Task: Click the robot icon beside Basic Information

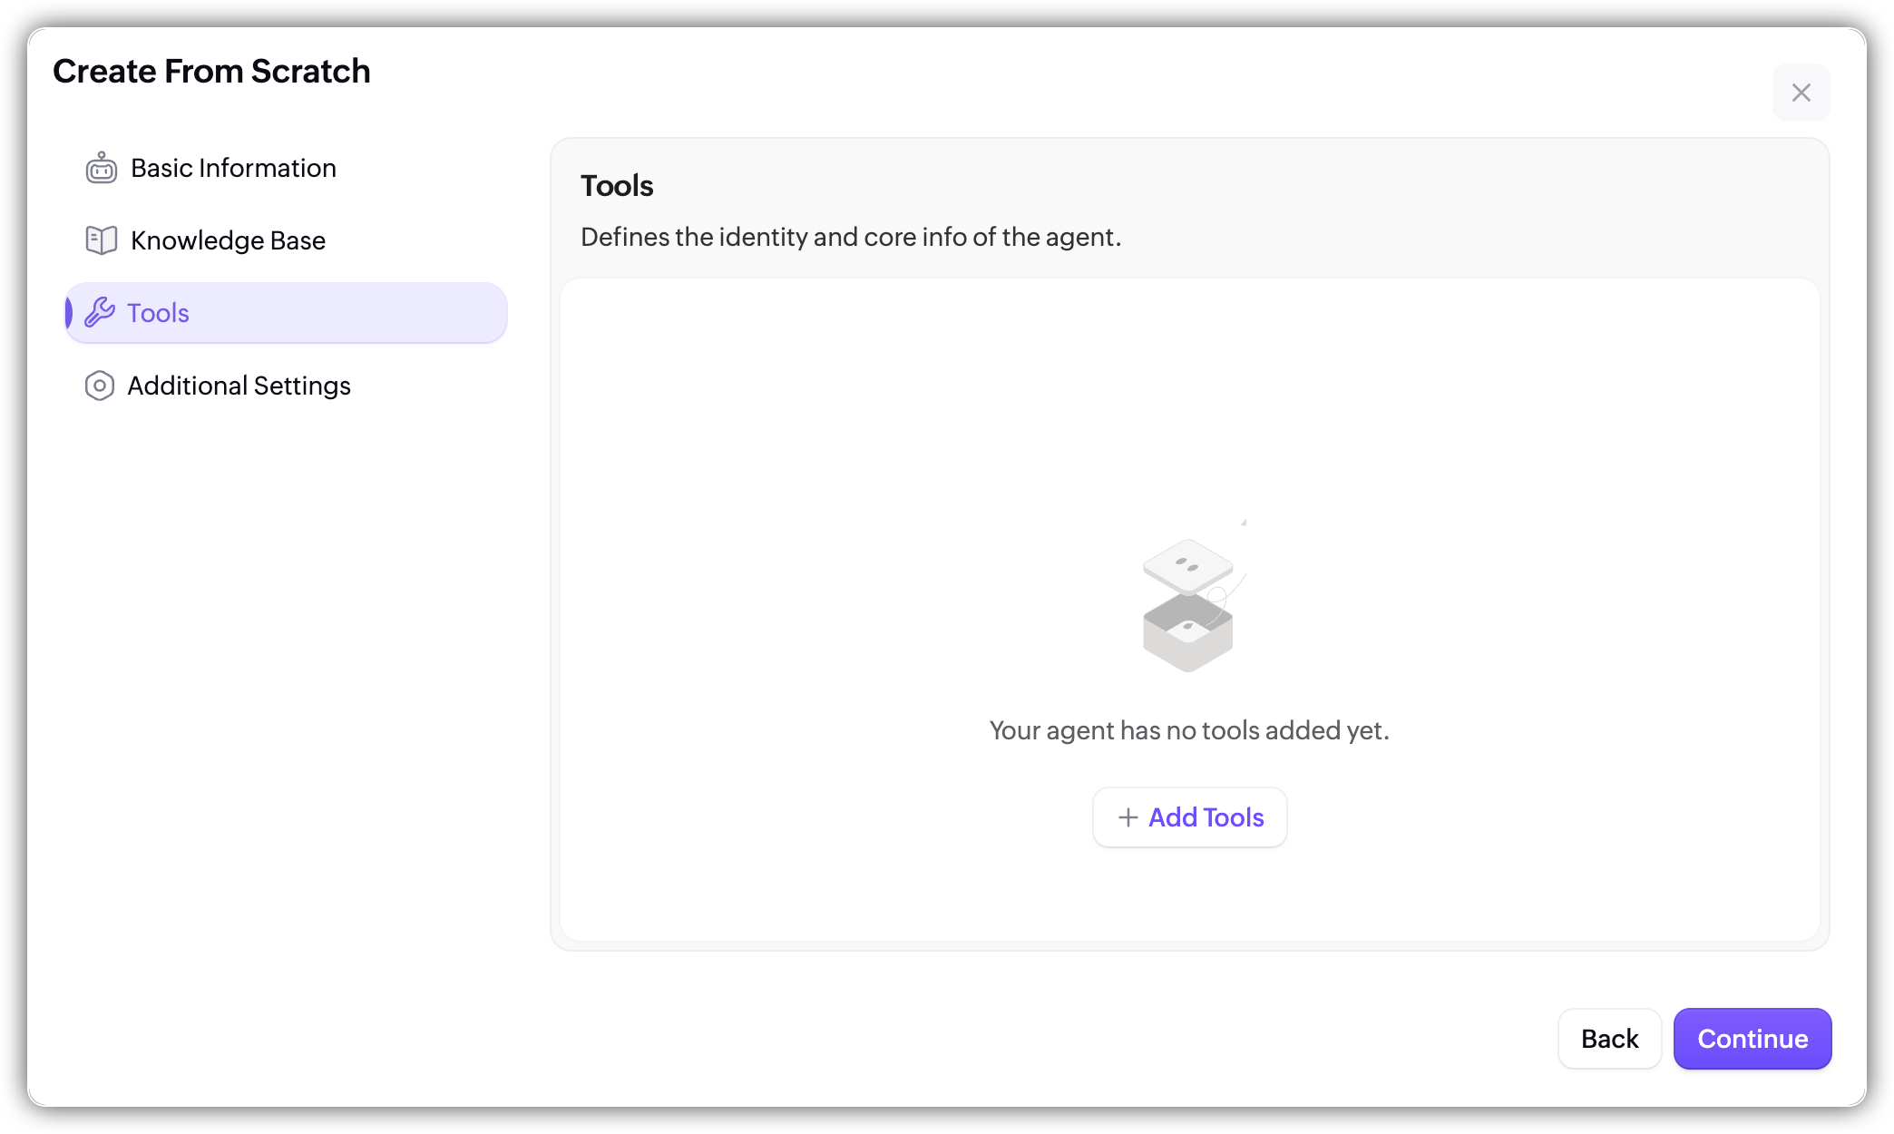Action: pyautogui.click(x=101, y=168)
